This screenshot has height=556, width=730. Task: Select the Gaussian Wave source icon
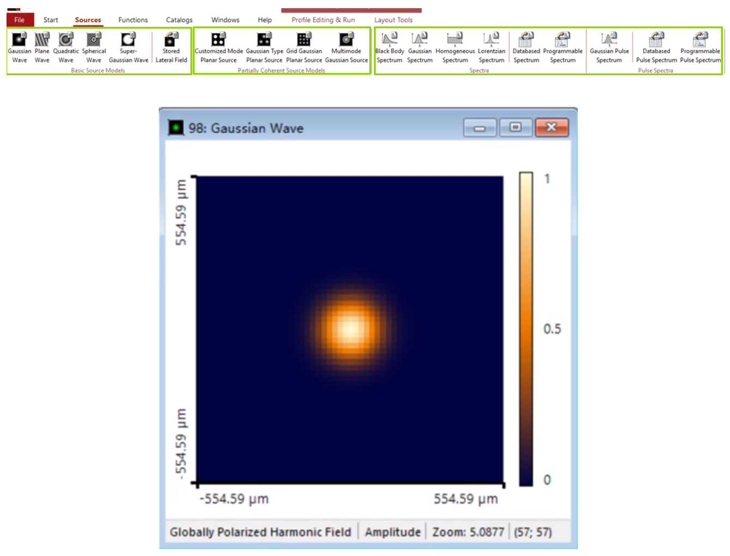click(19, 40)
